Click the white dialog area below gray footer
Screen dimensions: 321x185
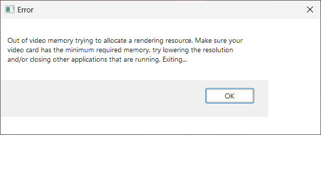(160, 125)
